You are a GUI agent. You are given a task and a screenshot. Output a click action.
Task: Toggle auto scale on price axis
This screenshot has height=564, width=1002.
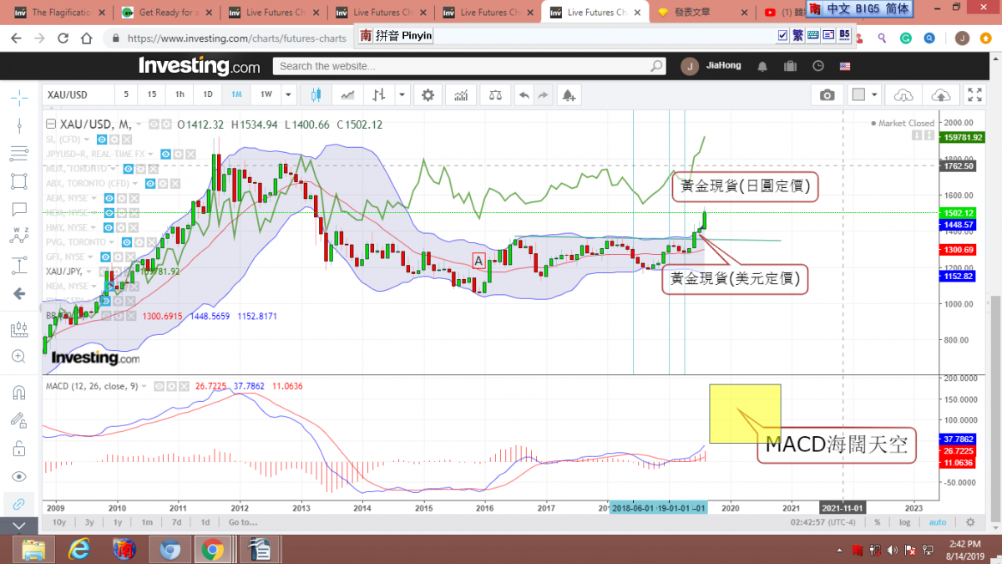[938, 522]
